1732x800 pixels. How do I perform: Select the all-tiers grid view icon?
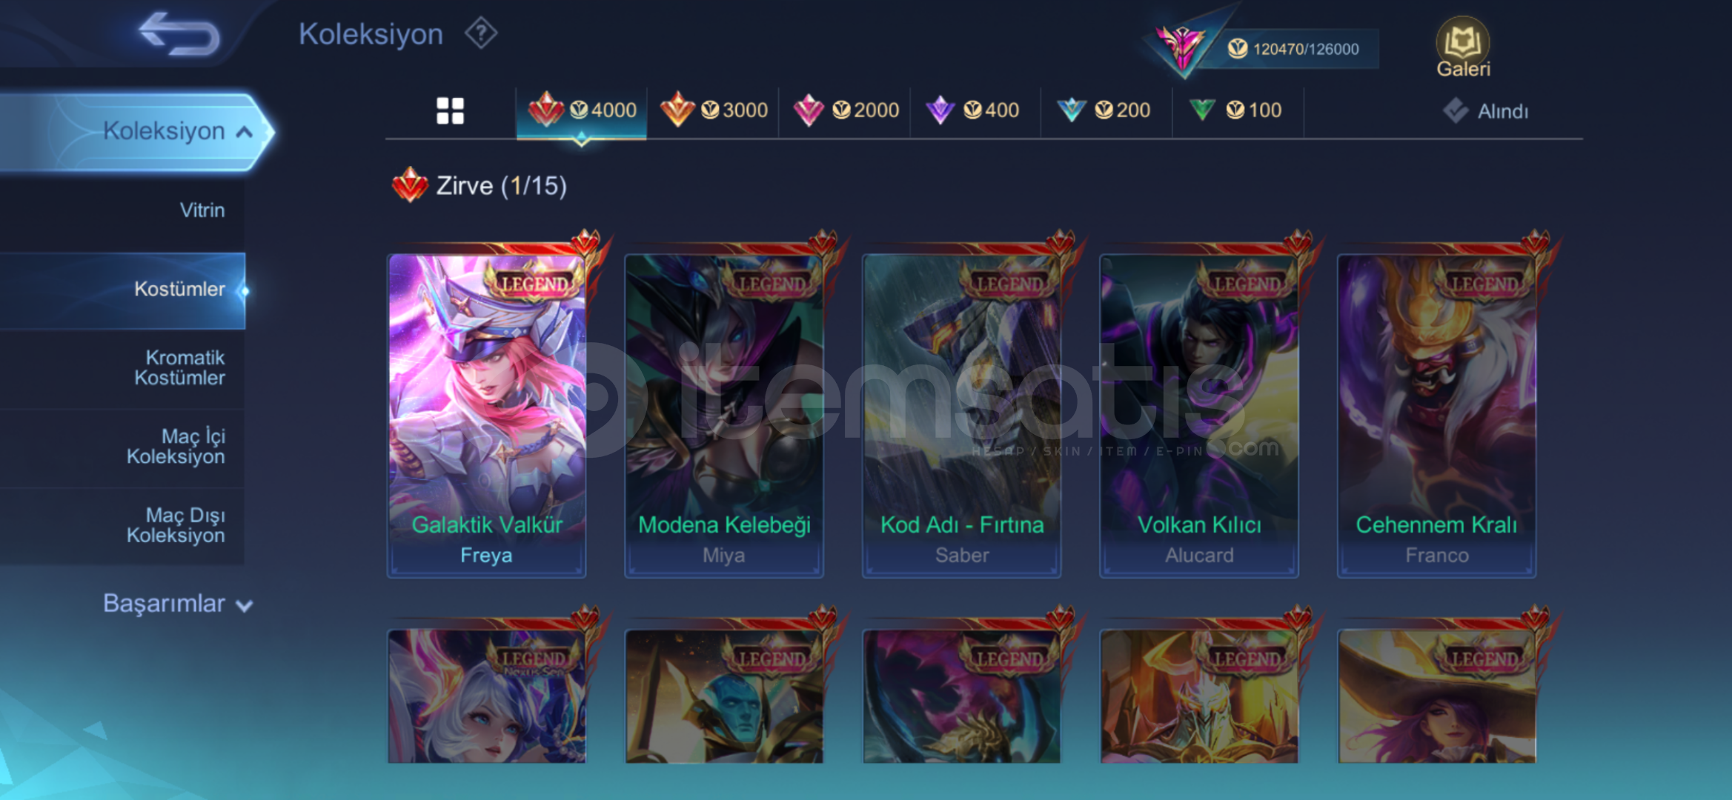[x=450, y=111]
